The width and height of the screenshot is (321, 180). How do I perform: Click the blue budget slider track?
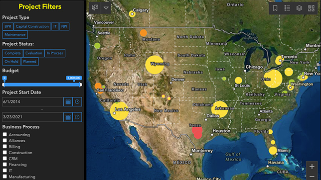click(x=42, y=85)
